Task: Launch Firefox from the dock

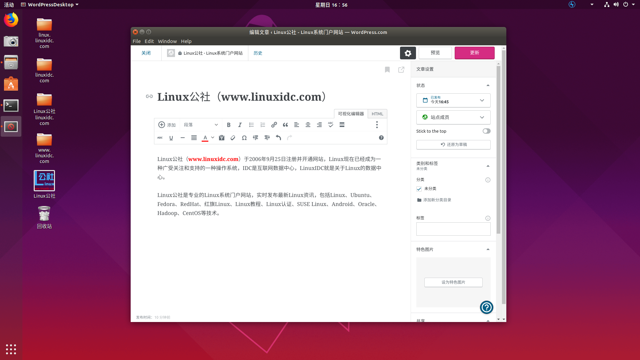Action: [11, 20]
